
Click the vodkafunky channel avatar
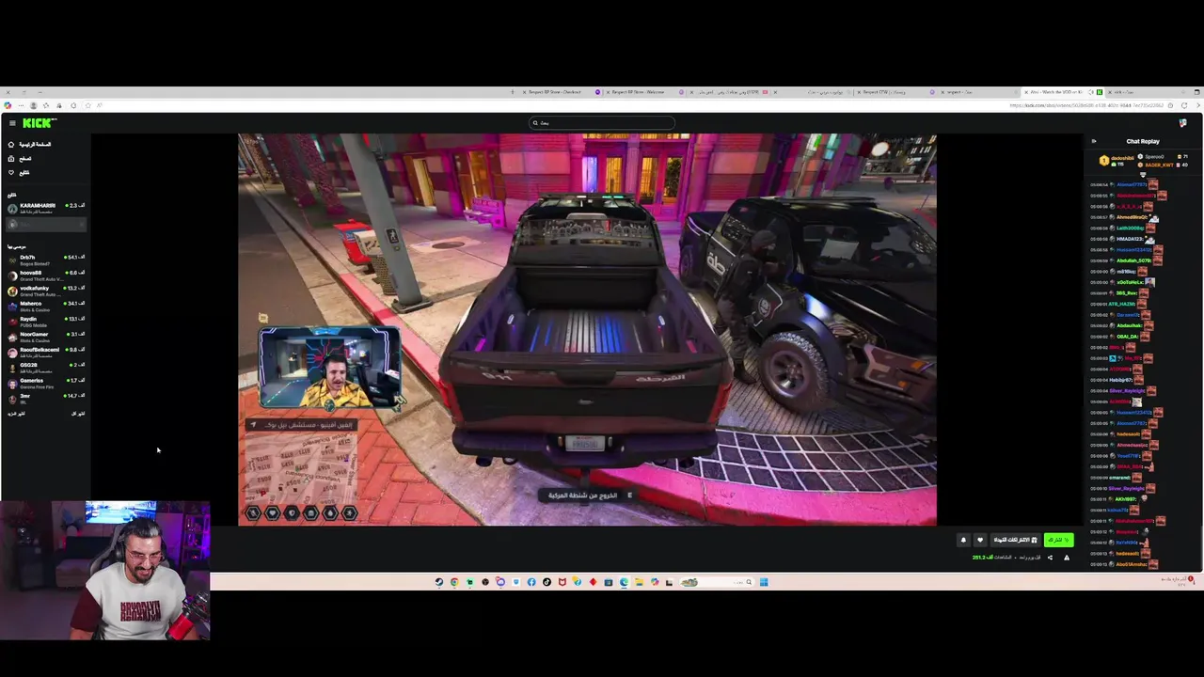pyautogui.click(x=12, y=291)
